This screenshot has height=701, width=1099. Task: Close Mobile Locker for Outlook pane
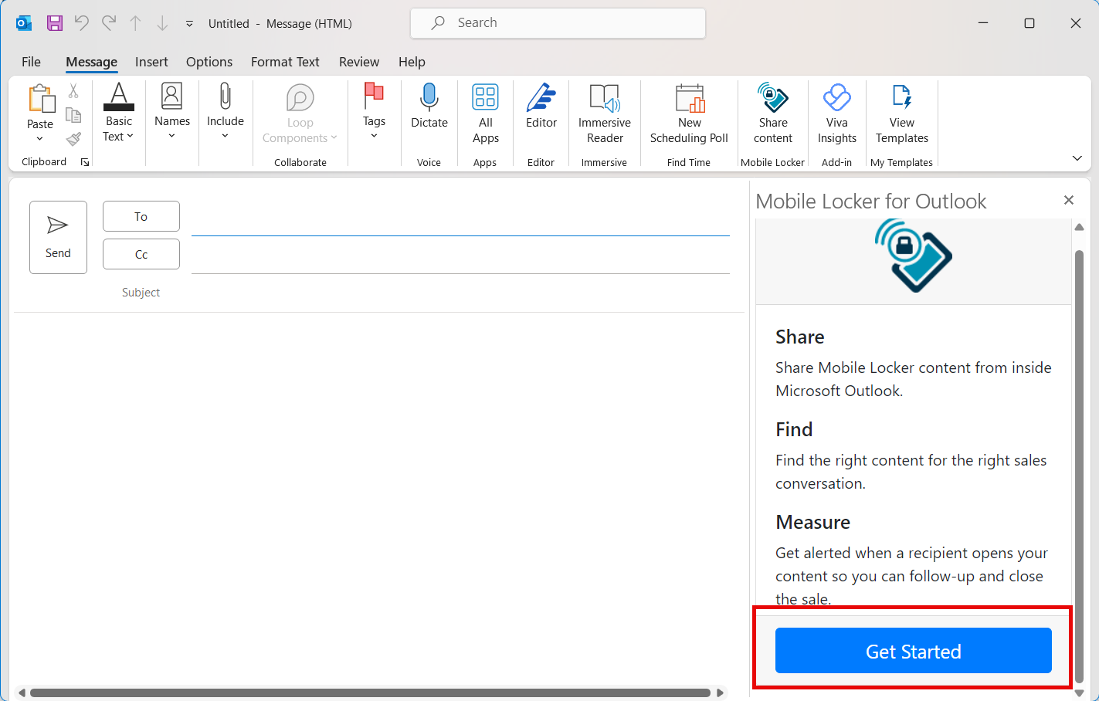(x=1069, y=200)
